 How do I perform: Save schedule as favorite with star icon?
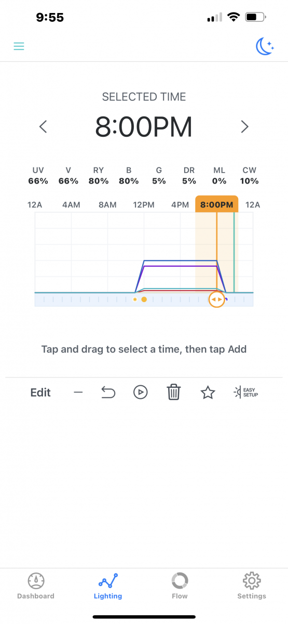tap(208, 392)
